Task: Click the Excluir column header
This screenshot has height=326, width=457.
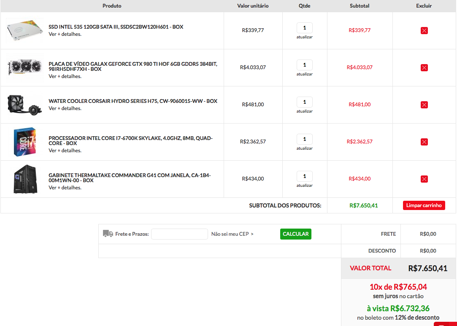Action: point(424,6)
